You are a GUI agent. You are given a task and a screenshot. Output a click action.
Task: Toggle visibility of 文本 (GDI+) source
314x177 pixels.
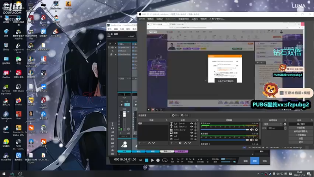(192, 124)
